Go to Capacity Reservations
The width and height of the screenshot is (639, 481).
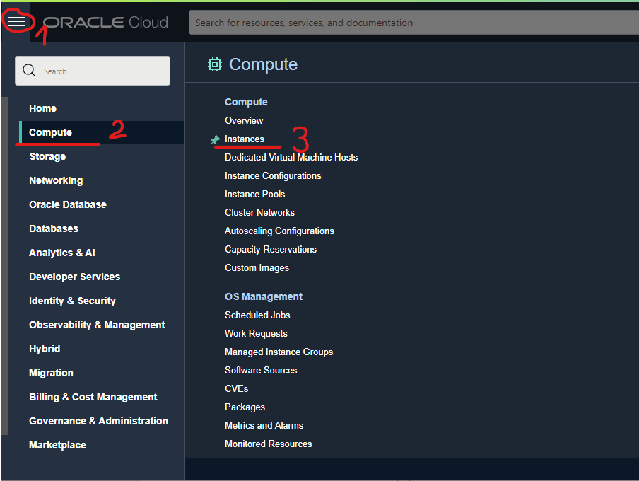coord(271,249)
